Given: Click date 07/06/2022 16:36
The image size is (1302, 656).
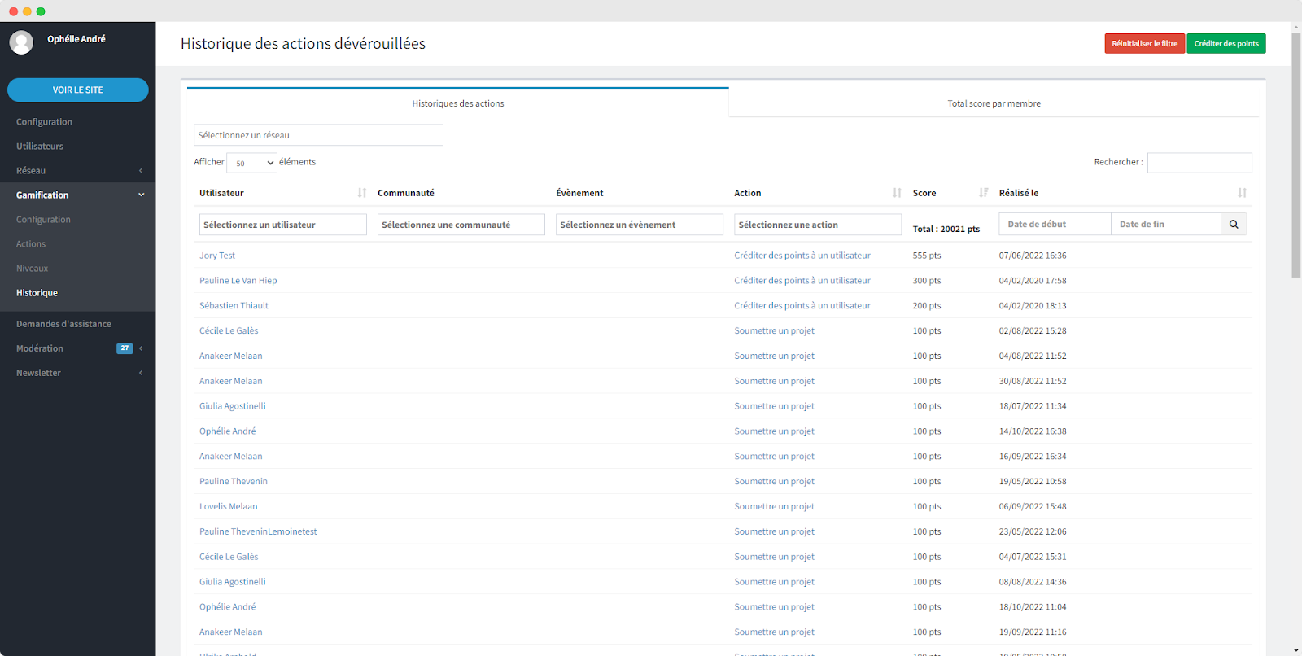Looking at the screenshot, I should [x=1033, y=256].
